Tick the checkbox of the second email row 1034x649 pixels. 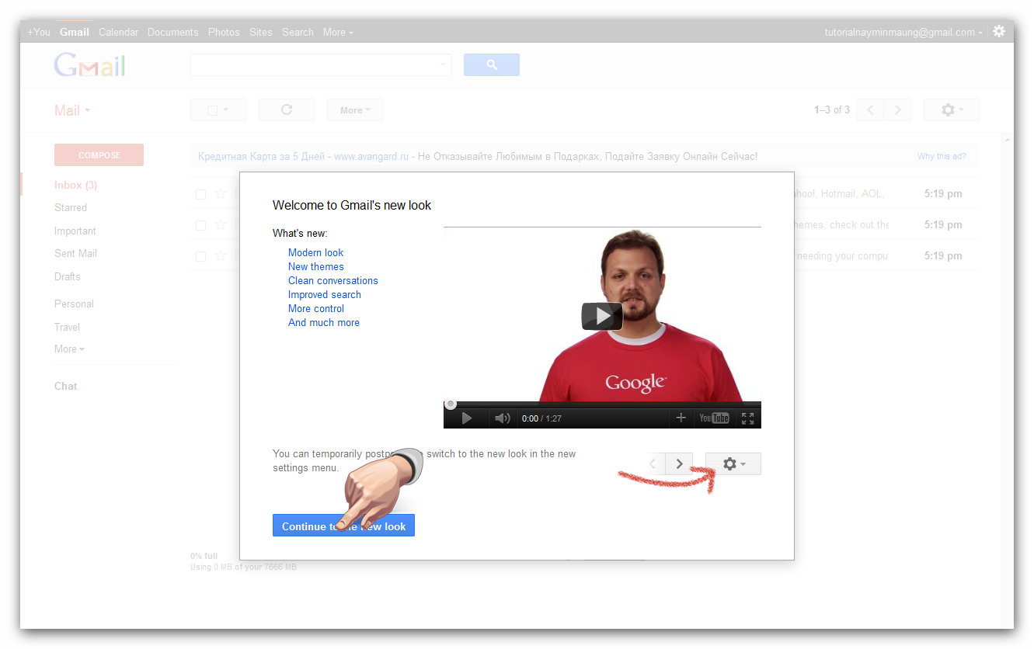pos(200,225)
